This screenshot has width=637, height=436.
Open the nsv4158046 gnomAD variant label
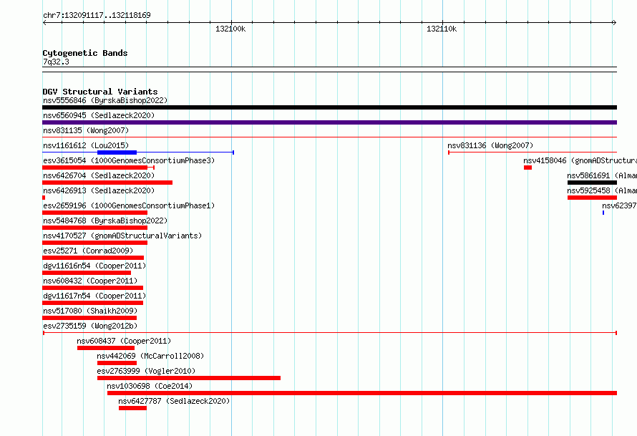[x=580, y=160]
